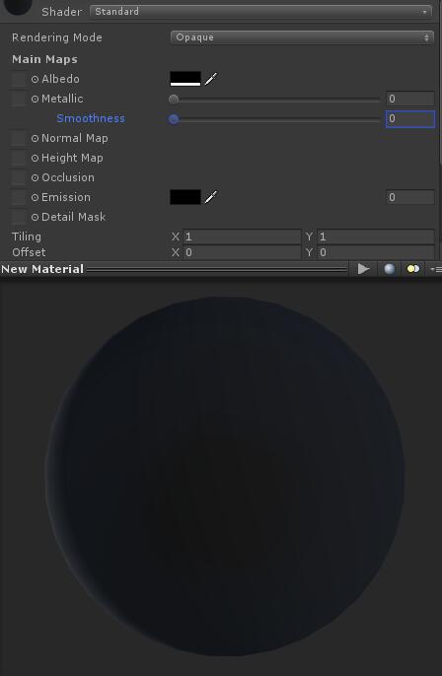The width and height of the screenshot is (442, 676).
Task: Click the Emission texture slot
Action: pyautogui.click(x=19, y=197)
